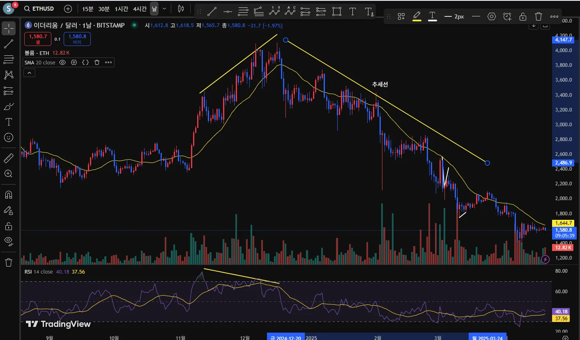Select the brush drawing tool
Image resolution: width=580 pixels, height=340 pixels.
coord(9,106)
